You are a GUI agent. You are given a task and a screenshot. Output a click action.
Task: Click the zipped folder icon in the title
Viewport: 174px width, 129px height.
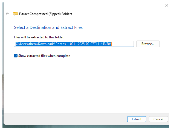click(16, 14)
